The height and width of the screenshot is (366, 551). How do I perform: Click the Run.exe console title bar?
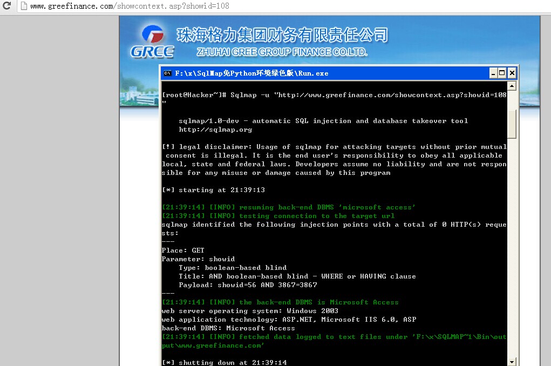(339, 73)
